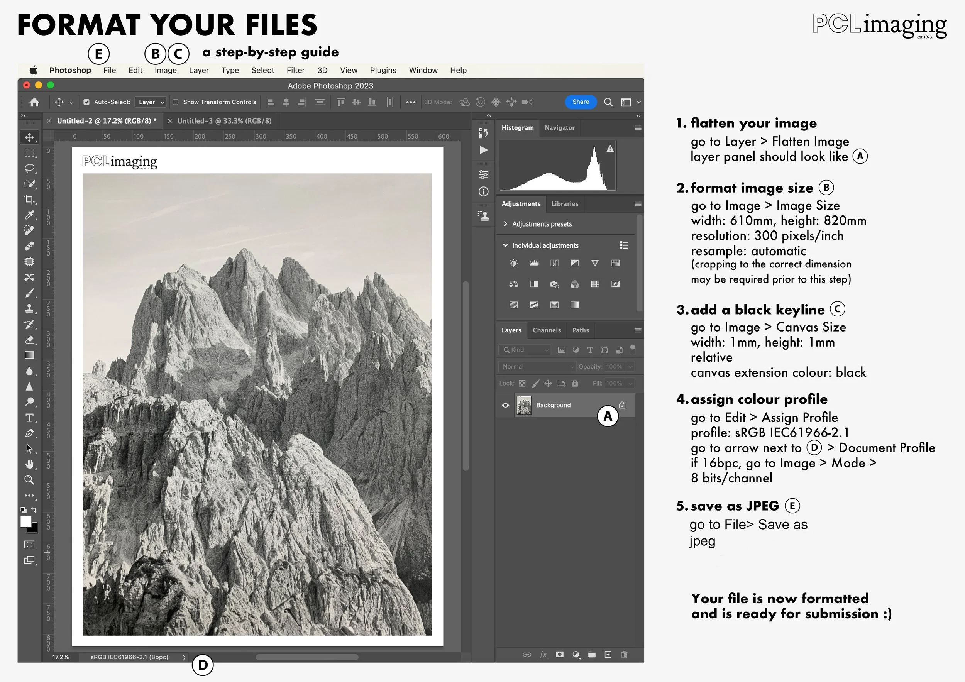Screen dimensions: 965x682
Task: Click the trash icon in Layers panel
Action: pos(624,654)
